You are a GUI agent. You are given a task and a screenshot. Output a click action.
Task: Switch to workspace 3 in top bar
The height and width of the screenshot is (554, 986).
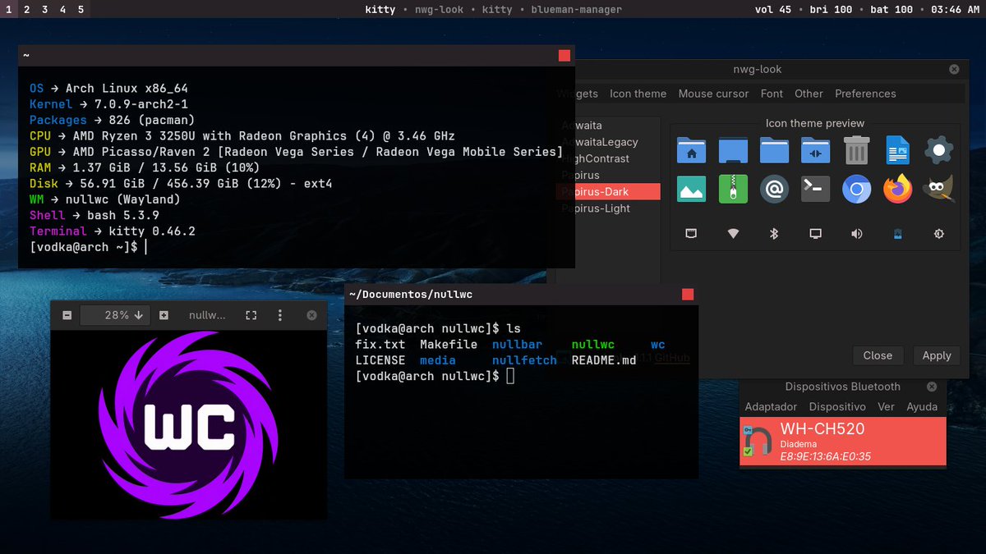click(x=44, y=9)
